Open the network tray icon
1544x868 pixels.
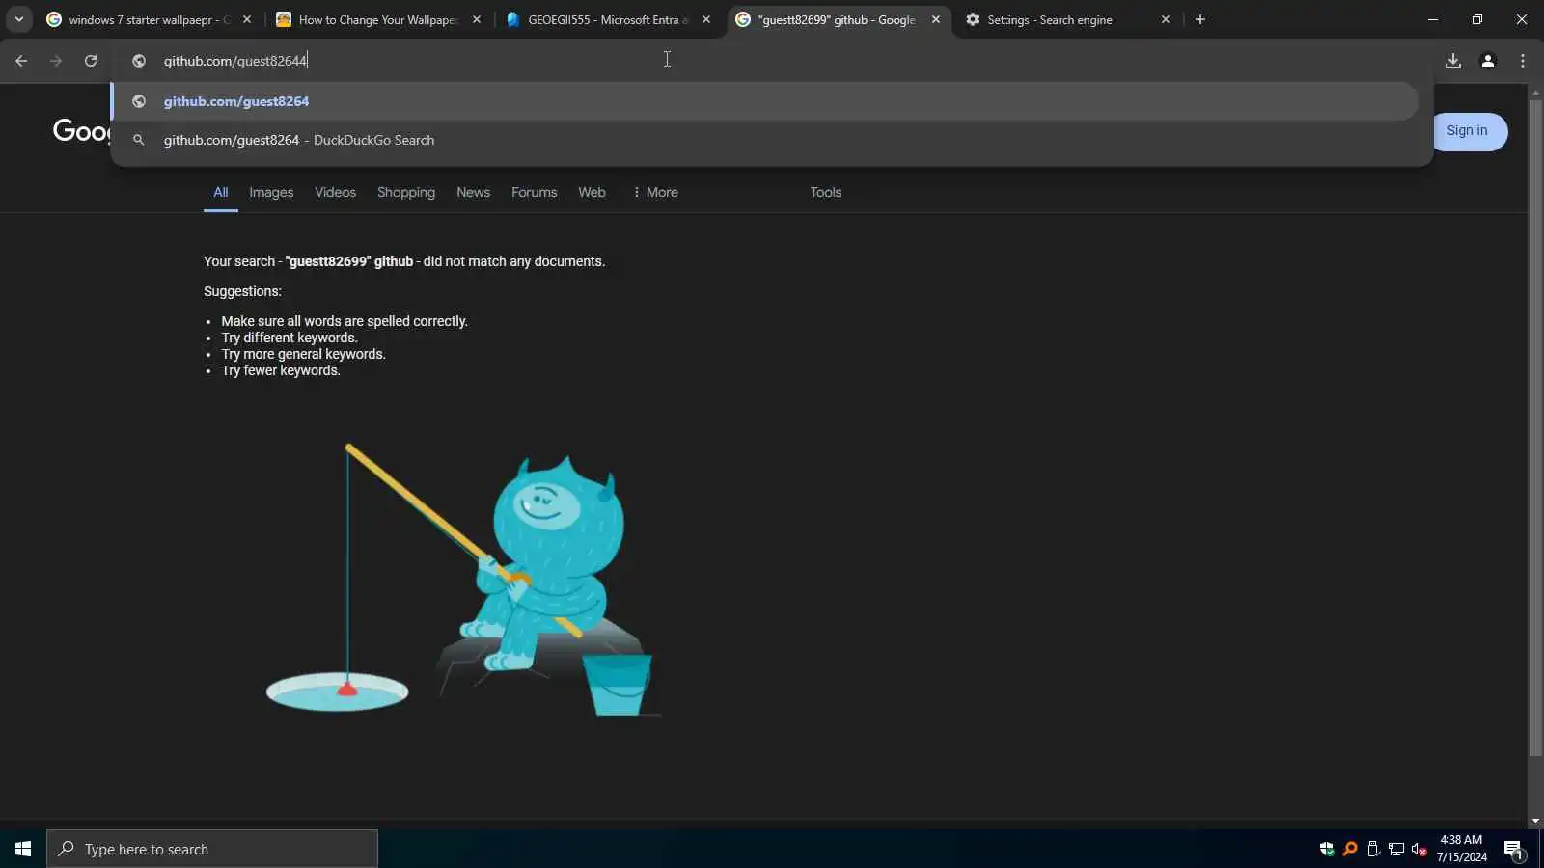click(1396, 849)
